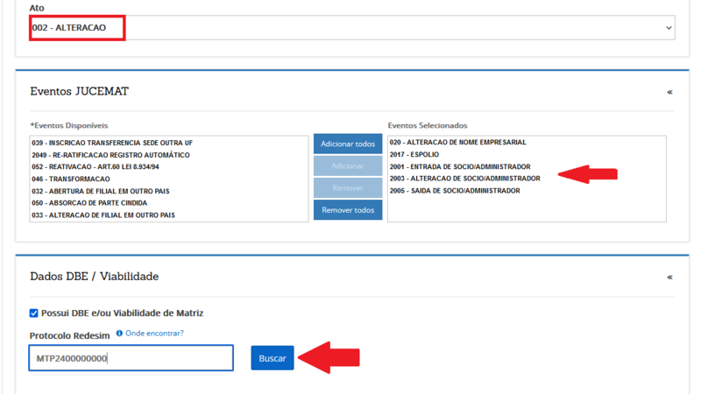Viewport: 701px width, 394px height.
Task: Select 2003 - Alteracao de Socio/Administrador
Action: tap(464, 179)
